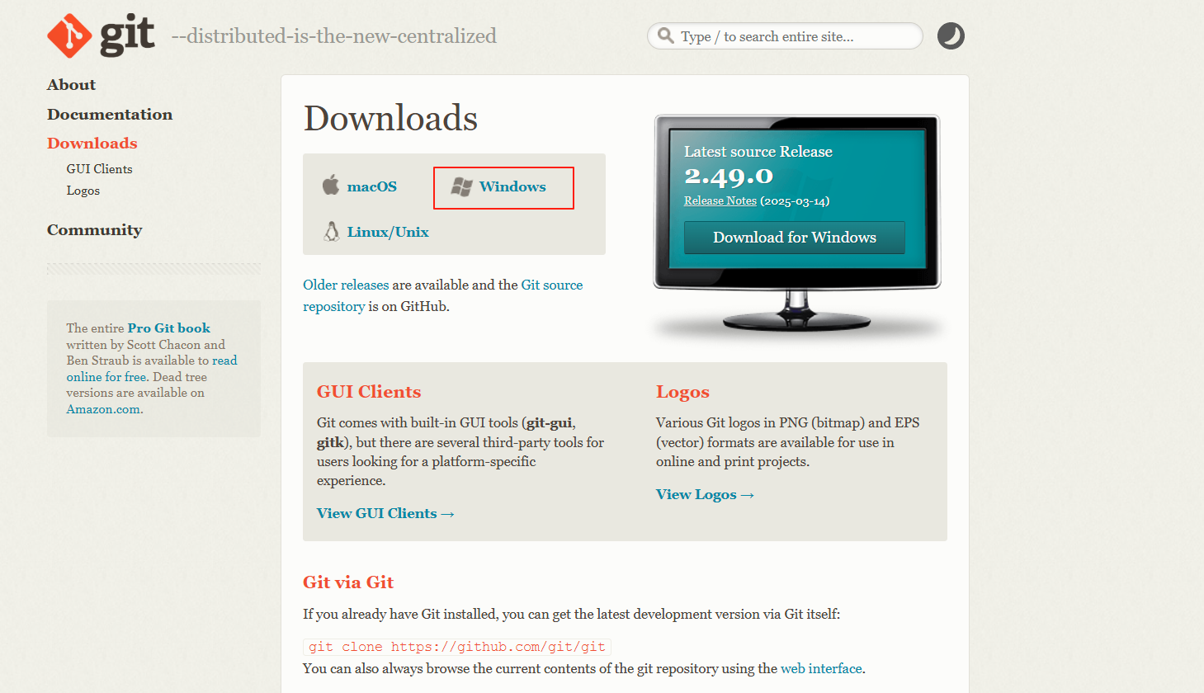Screen dimensions: 1204x693
Task: Click the 2.49.0 version number
Action: coord(729,176)
